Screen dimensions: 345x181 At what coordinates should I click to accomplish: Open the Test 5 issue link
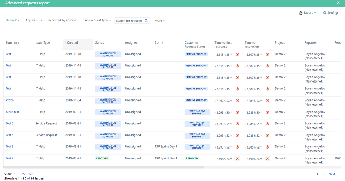(10, 123)
